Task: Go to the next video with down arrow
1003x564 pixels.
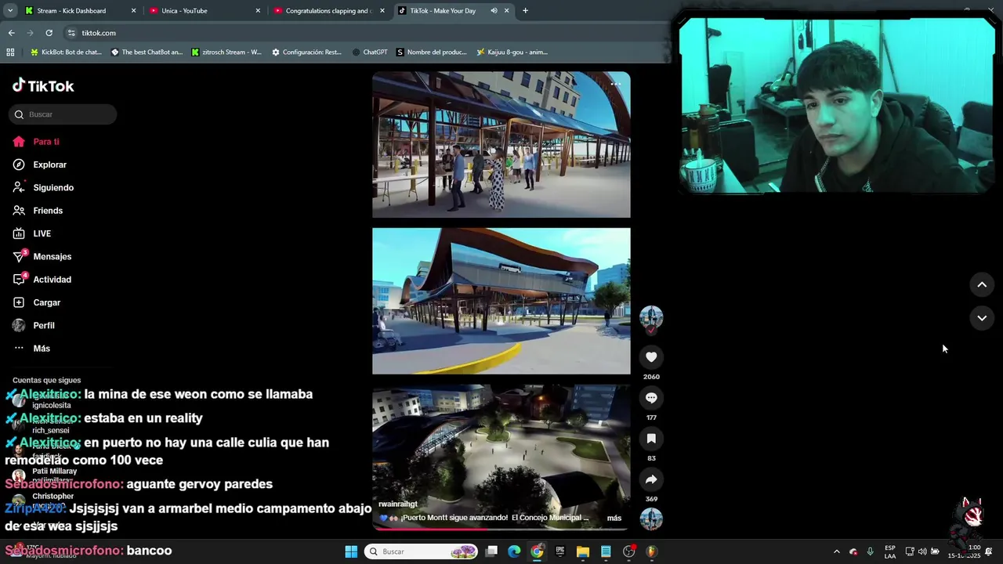Action: [982, 318]
